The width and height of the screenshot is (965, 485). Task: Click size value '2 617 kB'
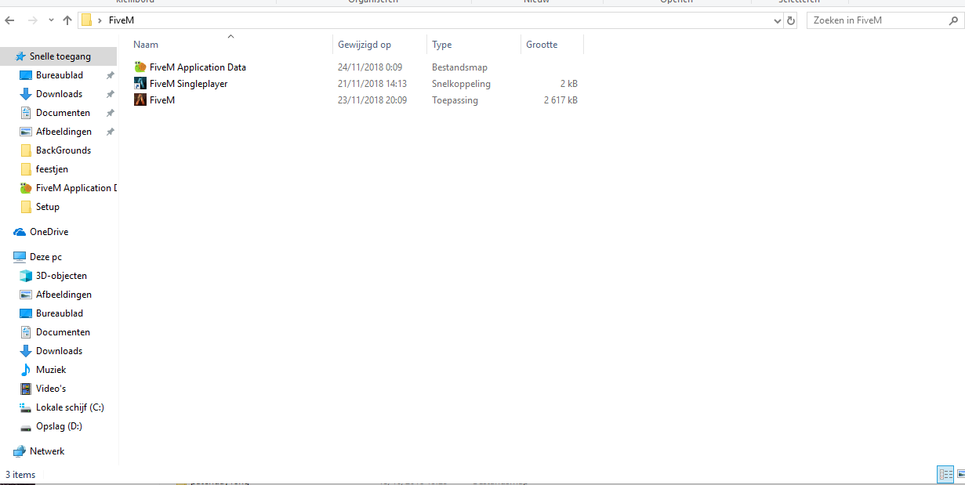coord(560,100)
